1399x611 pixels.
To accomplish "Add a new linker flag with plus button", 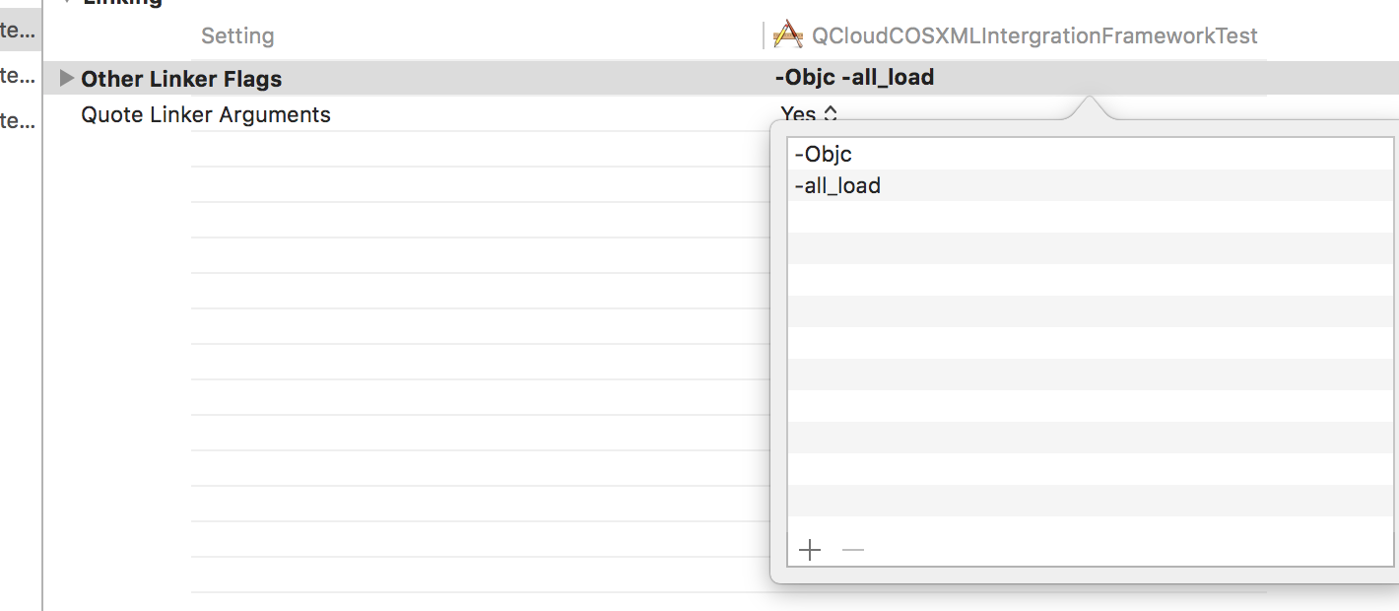I will point(810,550).
